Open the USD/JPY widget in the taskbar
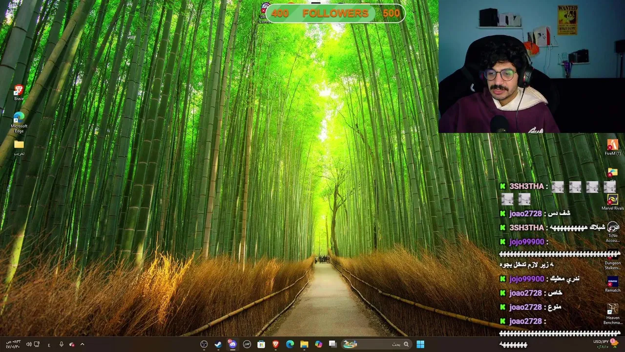Image resolution: width=625 pixels, height=352 pixels. pyautogui.click(x=605, y=344)
